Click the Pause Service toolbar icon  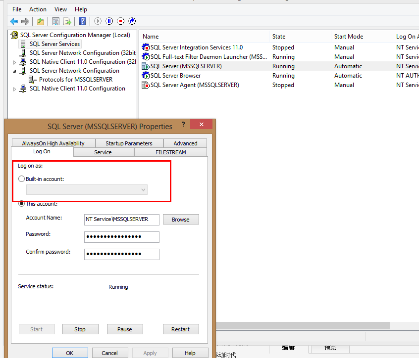pyautogui.click(x=109, y=21)
